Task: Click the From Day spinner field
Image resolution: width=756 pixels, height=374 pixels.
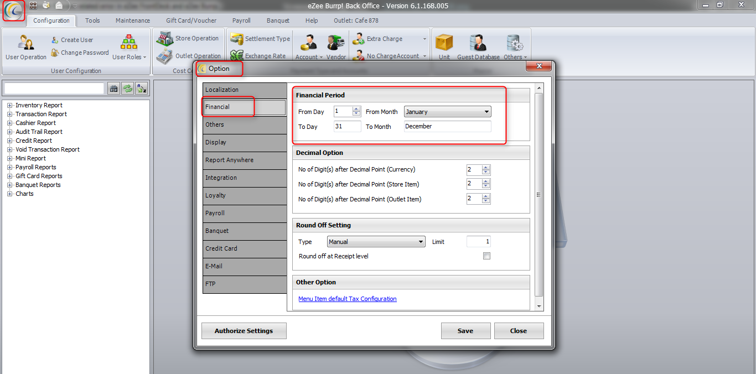Action: point(347,112)
